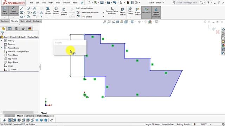Toggle Shaded Sketch Contours
Image resolution: width=225 pixels, height=126 pixels.
(x=156, y=12)
